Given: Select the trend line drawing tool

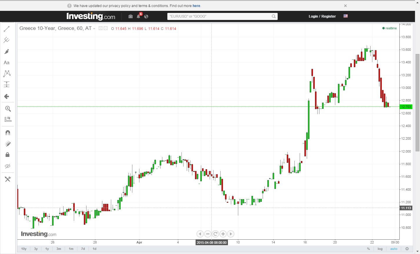Looking at the screenshot, I should [x=6, y=29].
